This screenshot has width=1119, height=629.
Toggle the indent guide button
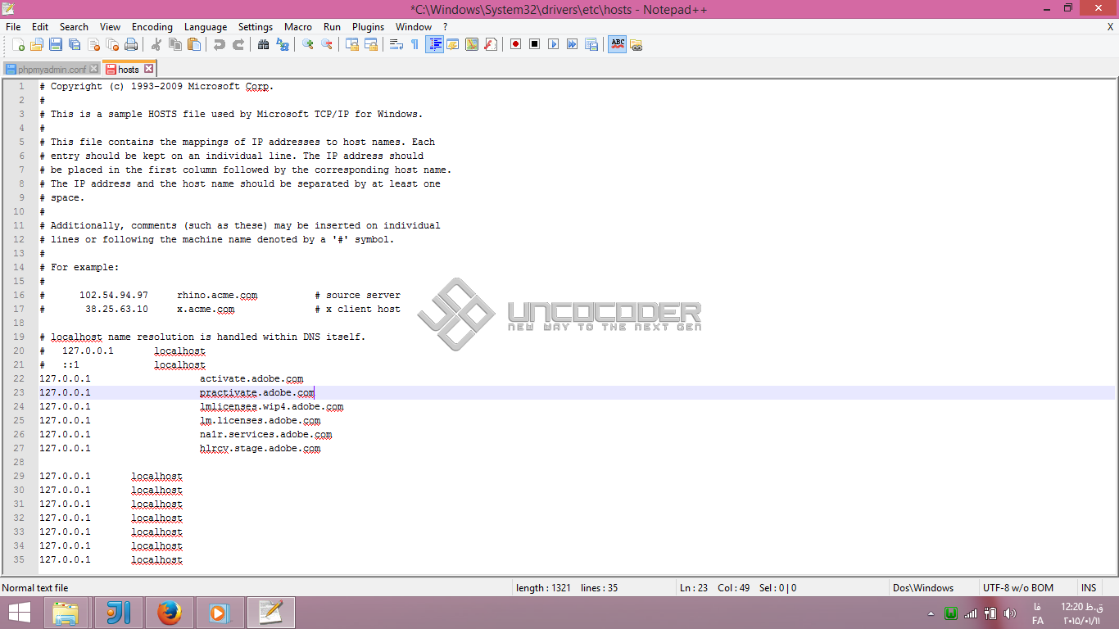pyautogui.click(x=434, y=44)
